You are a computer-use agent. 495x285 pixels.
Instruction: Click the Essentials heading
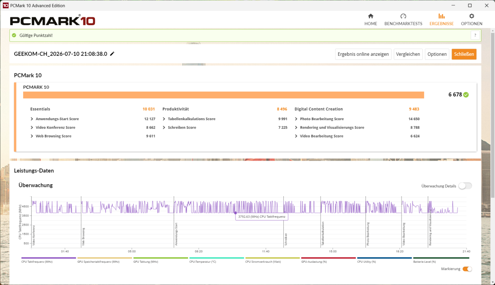click(40, 109)
